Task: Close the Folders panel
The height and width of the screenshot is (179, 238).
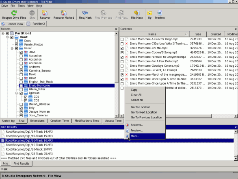Action: coord(116,29)
